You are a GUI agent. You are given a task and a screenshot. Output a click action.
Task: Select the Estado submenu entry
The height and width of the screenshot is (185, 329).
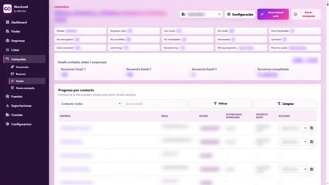27,81
